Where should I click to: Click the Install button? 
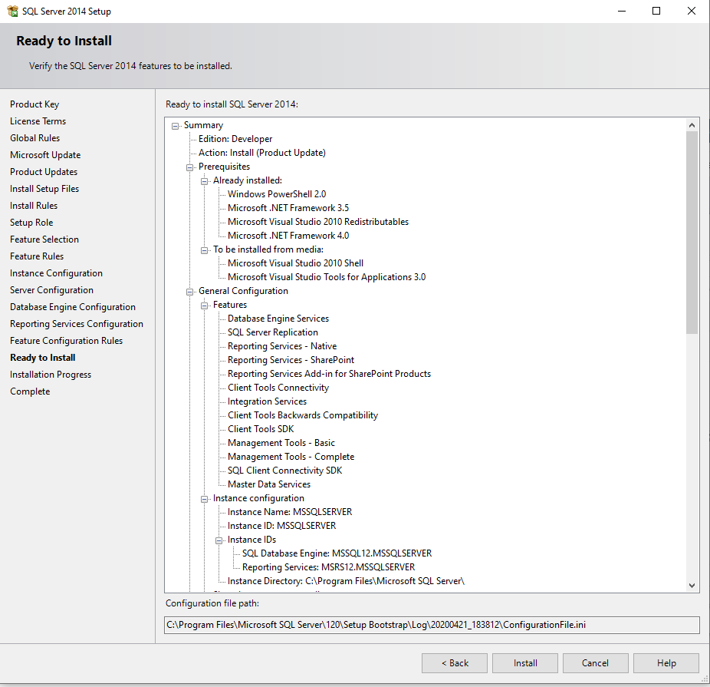pyautogui.click(x=524, y=663)
